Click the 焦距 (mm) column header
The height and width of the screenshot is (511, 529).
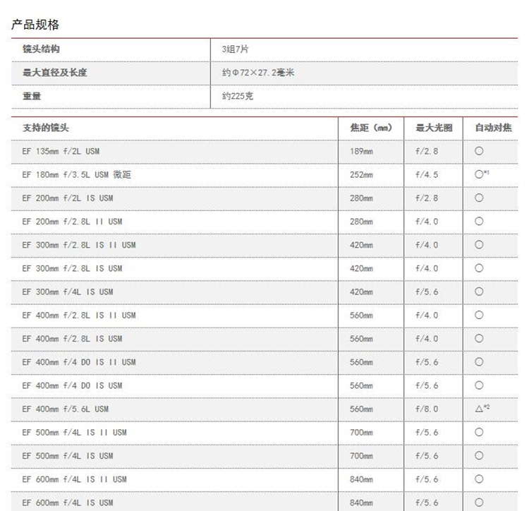371,128
